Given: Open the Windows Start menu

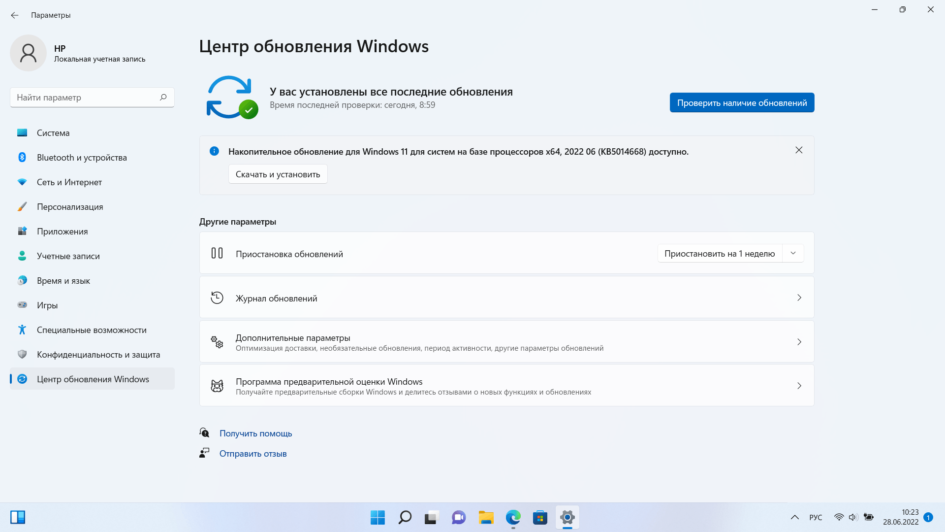Looking at the screenshot, I should coord(378,517).
